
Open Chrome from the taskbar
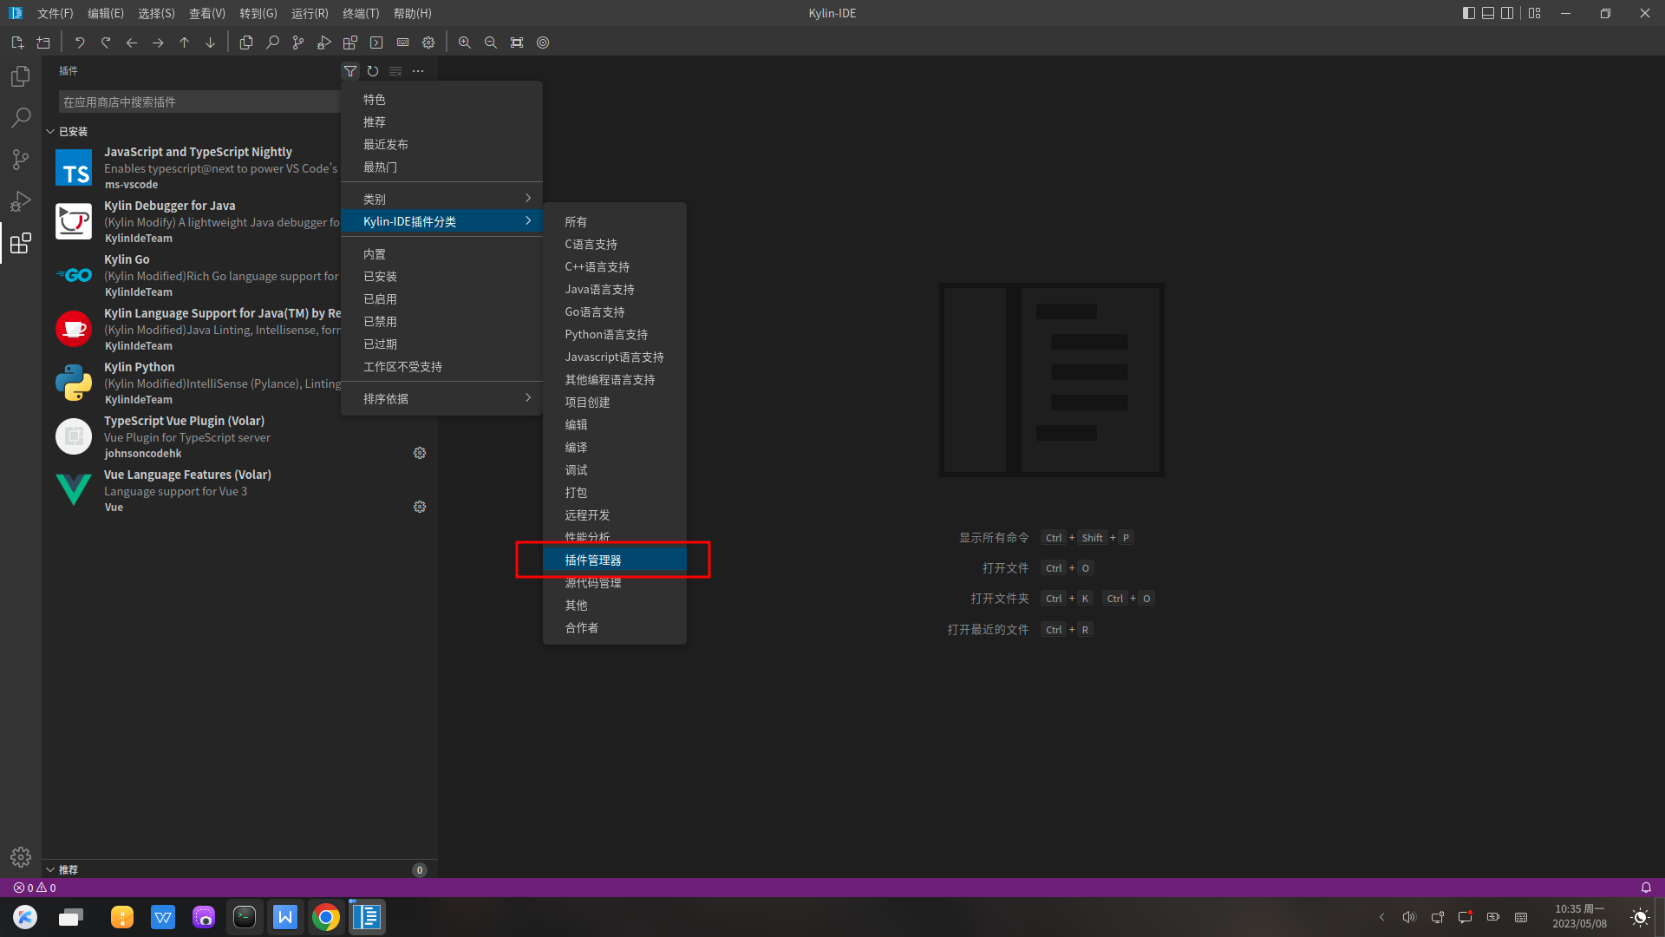tap(326, 917)
